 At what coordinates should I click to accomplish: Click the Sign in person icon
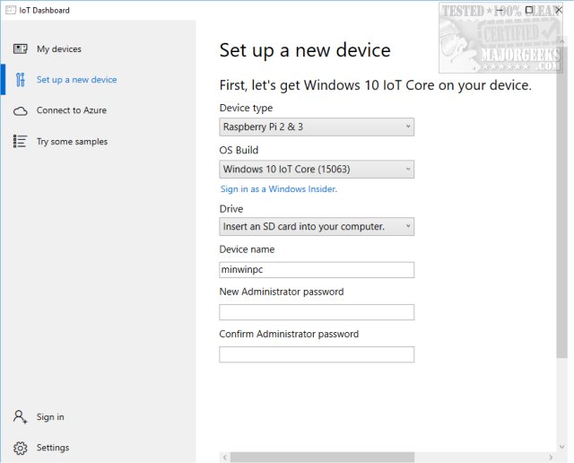click(20, 417)
